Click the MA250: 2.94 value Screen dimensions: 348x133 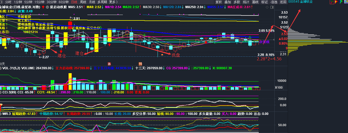pos(195,7)
